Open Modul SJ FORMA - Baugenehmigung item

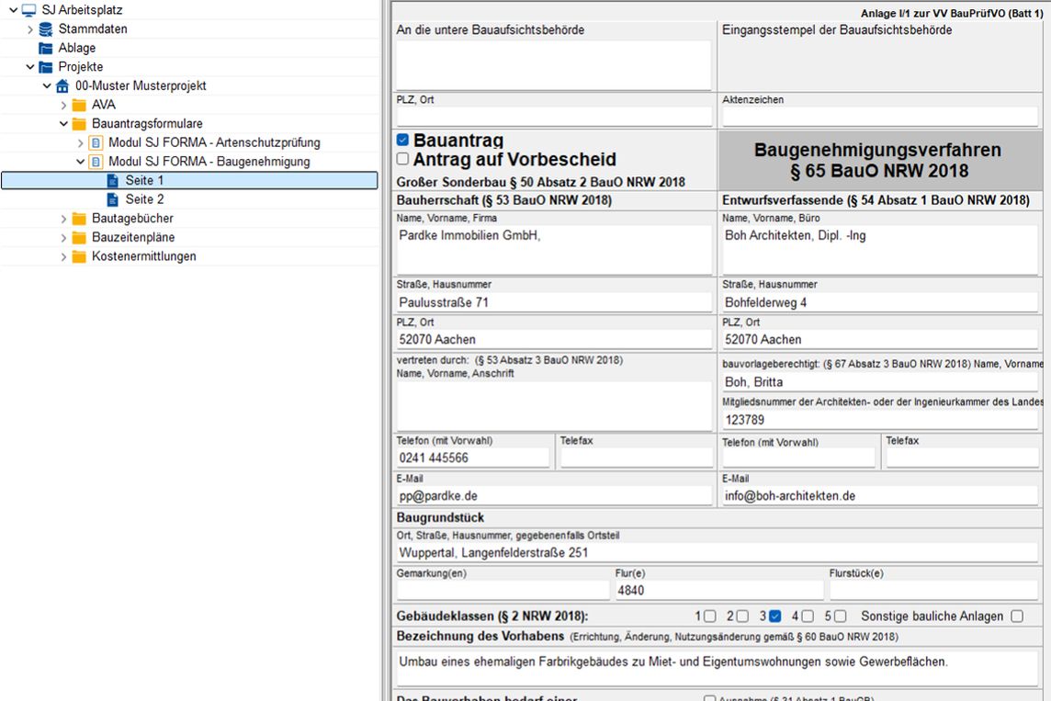pos(209,162)
